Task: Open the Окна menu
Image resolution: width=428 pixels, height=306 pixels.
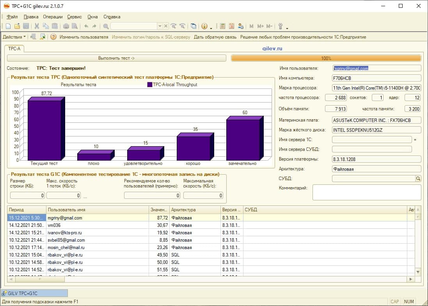Action: [x=92, y=17]
